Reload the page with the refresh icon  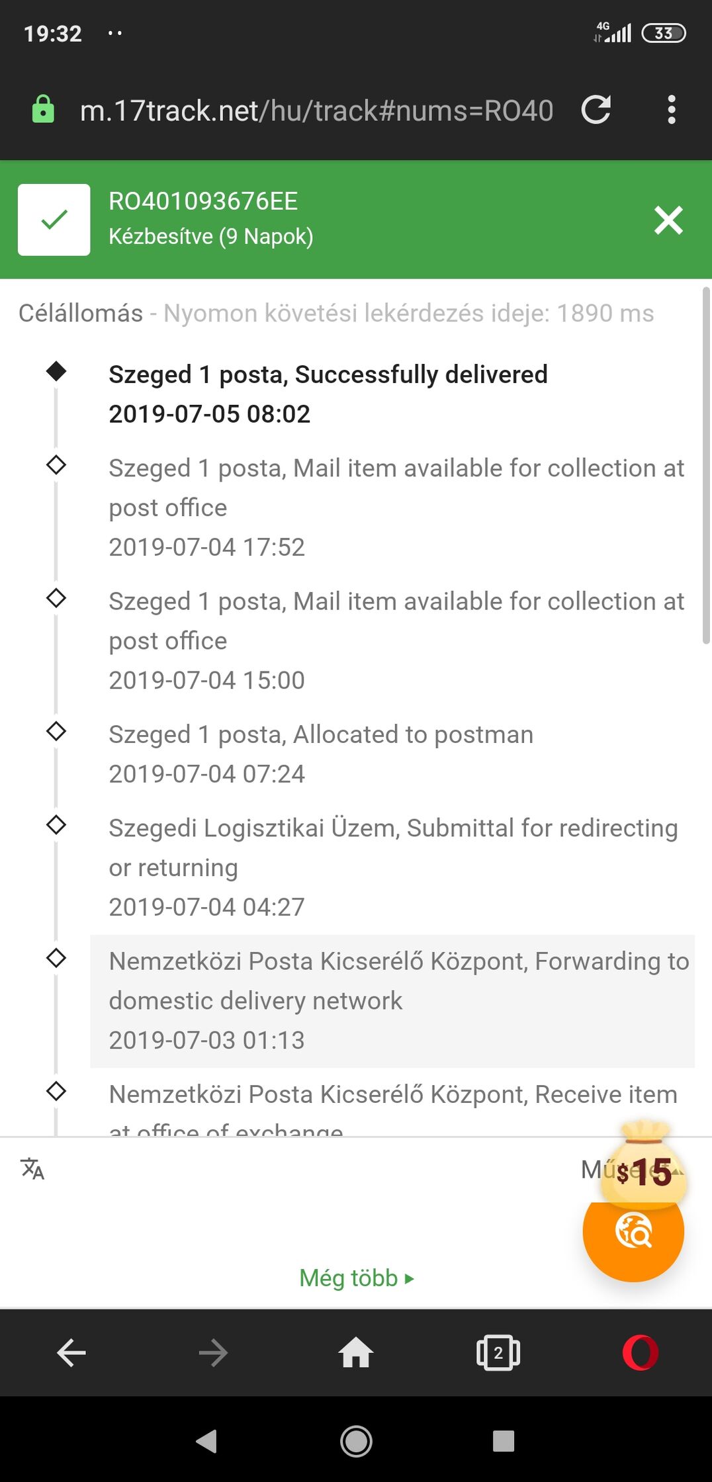point(596,110)
